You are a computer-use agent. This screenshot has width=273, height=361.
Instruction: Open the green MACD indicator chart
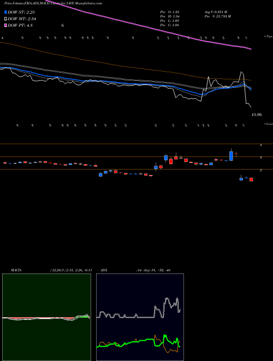click(x=46, y=317)
